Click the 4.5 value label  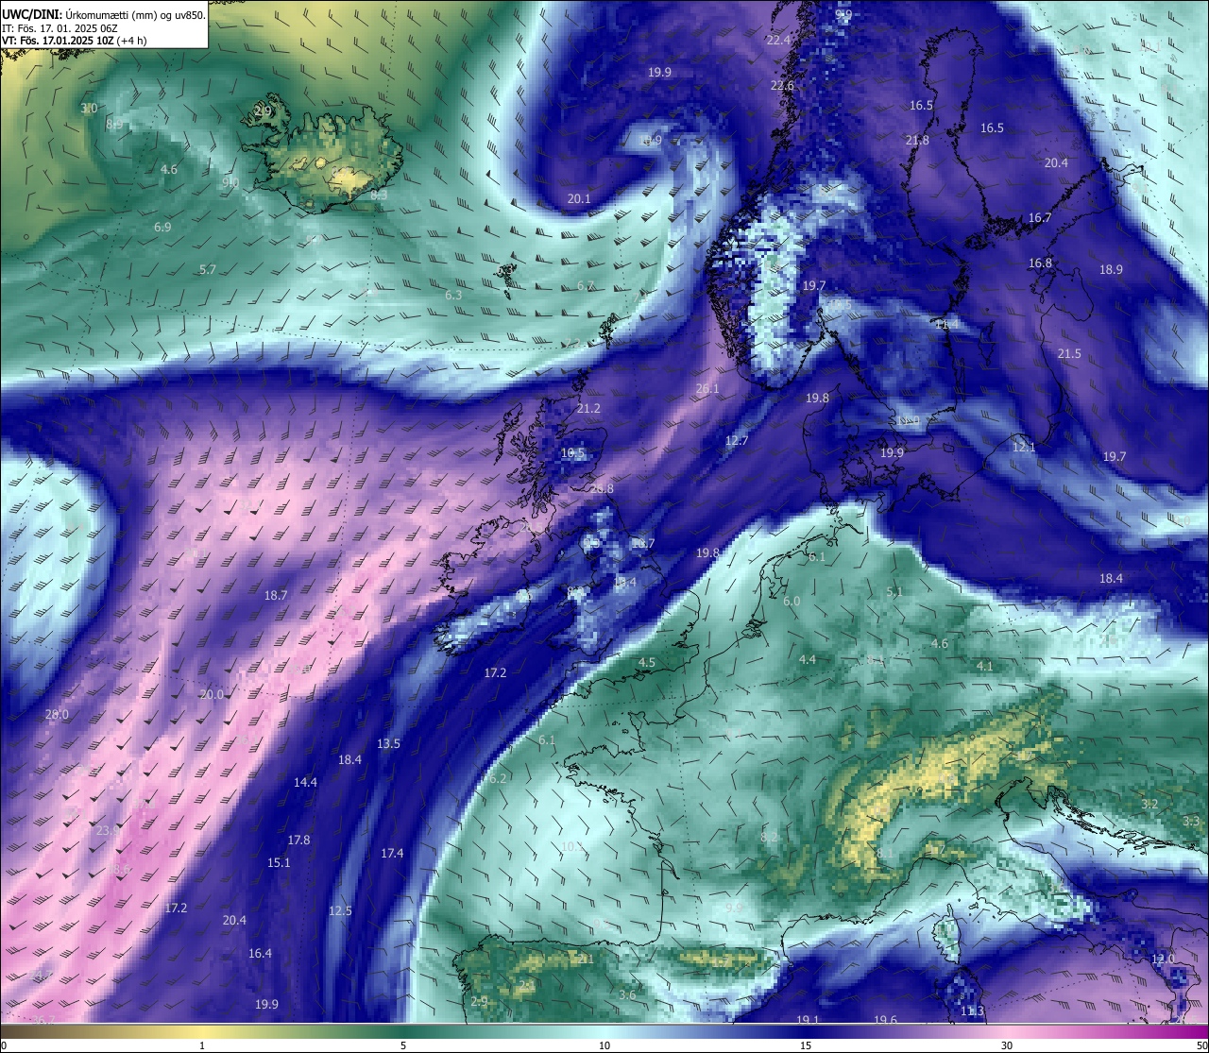click(x=647, y=663)
